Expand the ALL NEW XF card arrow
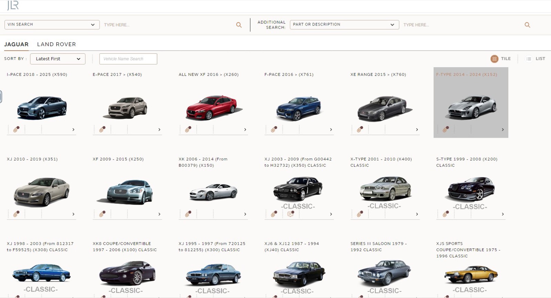 tap(245, 130)
